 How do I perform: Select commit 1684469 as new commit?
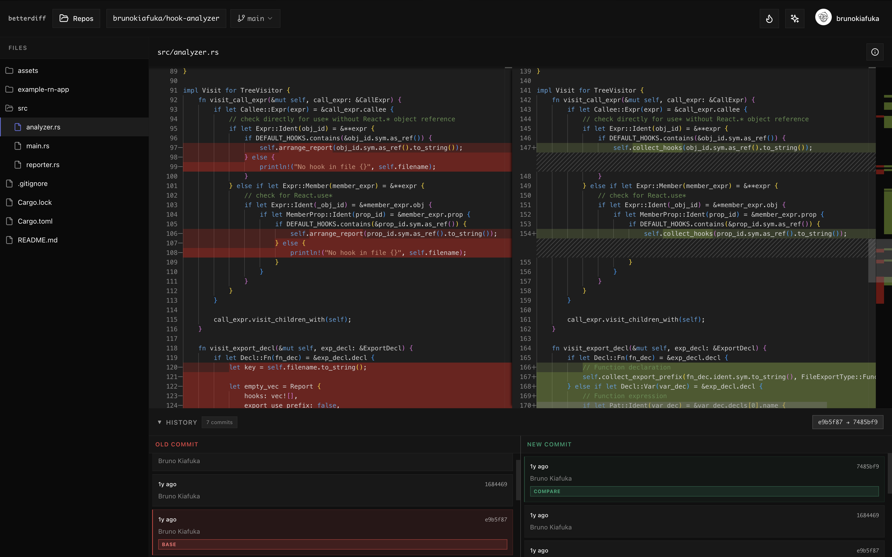coord(704,521)
